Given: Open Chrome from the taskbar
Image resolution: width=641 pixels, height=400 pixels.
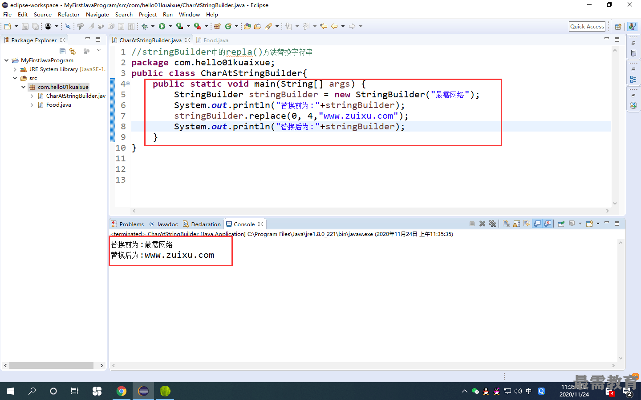Looking at the screenshot, I should click(121, 391).
